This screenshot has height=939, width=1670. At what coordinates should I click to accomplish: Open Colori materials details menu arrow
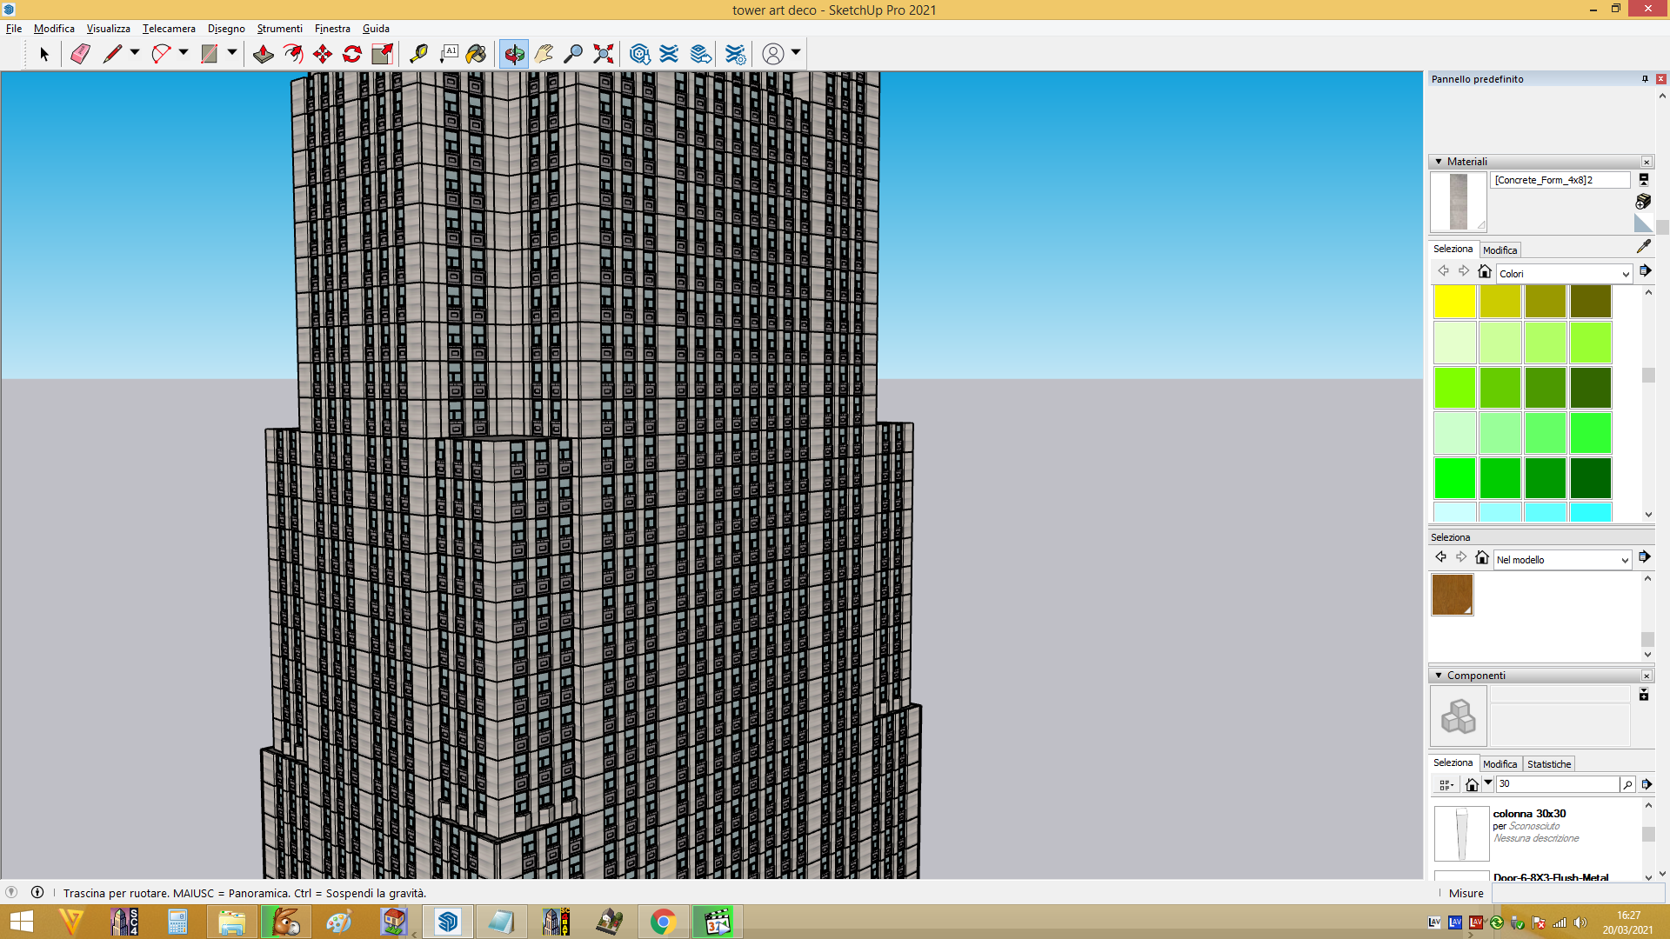coord(1645,271)
